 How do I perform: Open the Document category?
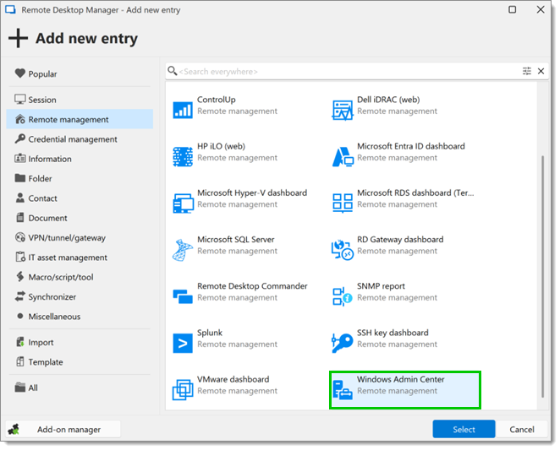[x=80, y=218]
